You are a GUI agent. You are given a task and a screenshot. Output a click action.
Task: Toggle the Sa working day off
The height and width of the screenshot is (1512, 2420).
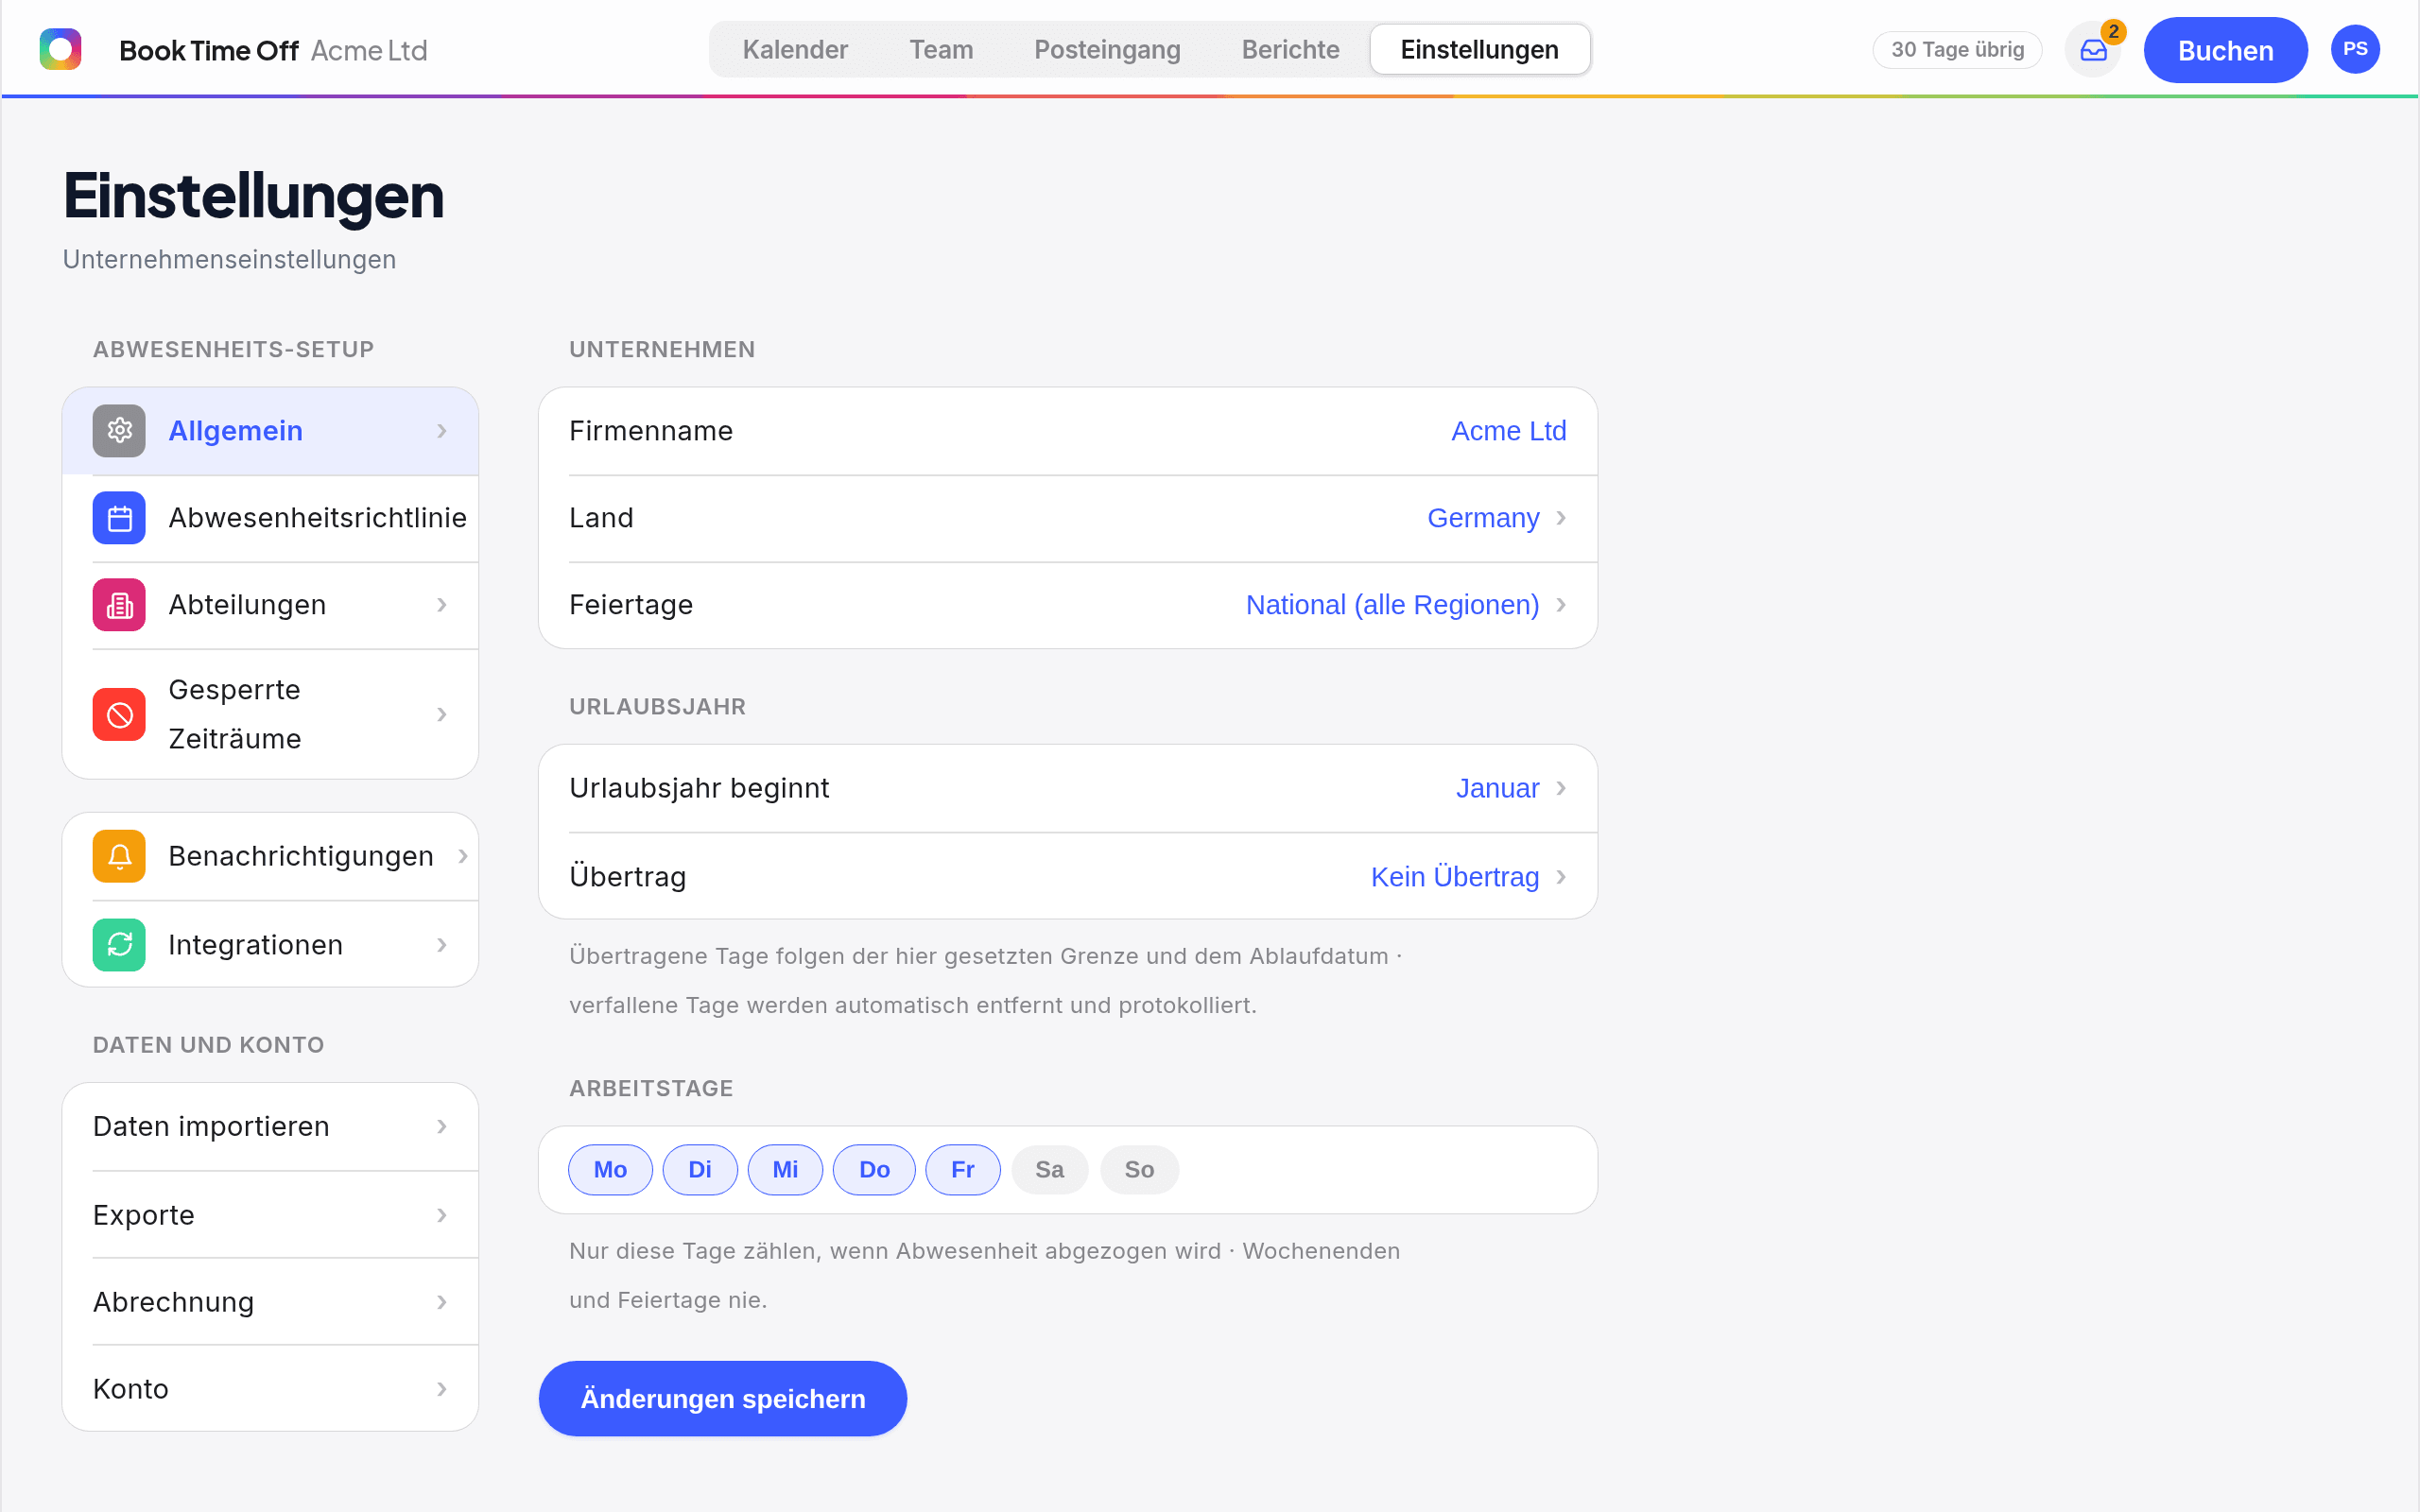pos(1049,1169)
